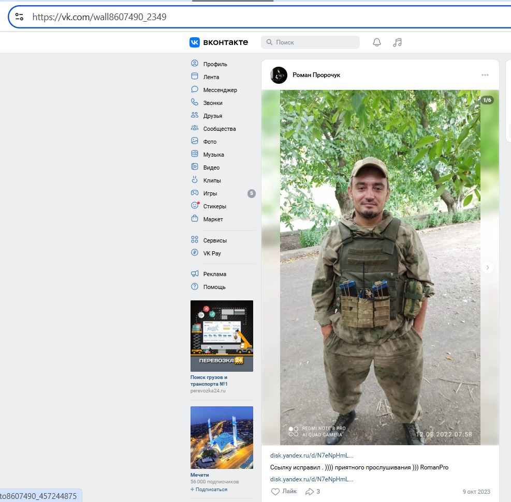Click the perevozka24.ru ad domain text
511x502 pixels.
[x=208, y=391]
